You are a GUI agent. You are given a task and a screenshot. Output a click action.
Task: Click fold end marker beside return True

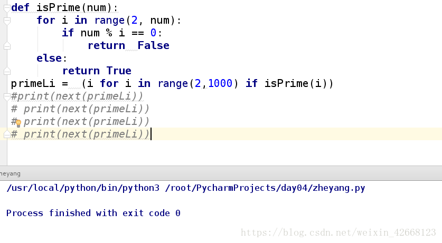7,71
